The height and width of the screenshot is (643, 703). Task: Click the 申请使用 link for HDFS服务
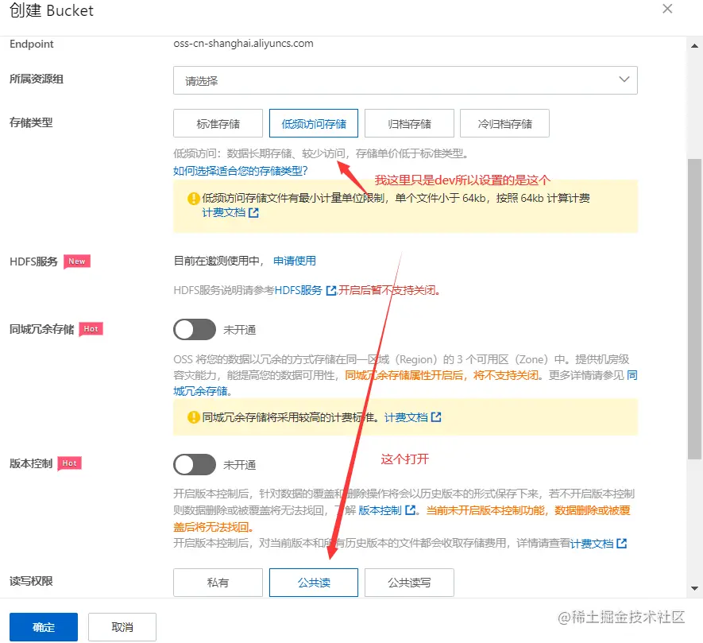(x=294, y=260)
